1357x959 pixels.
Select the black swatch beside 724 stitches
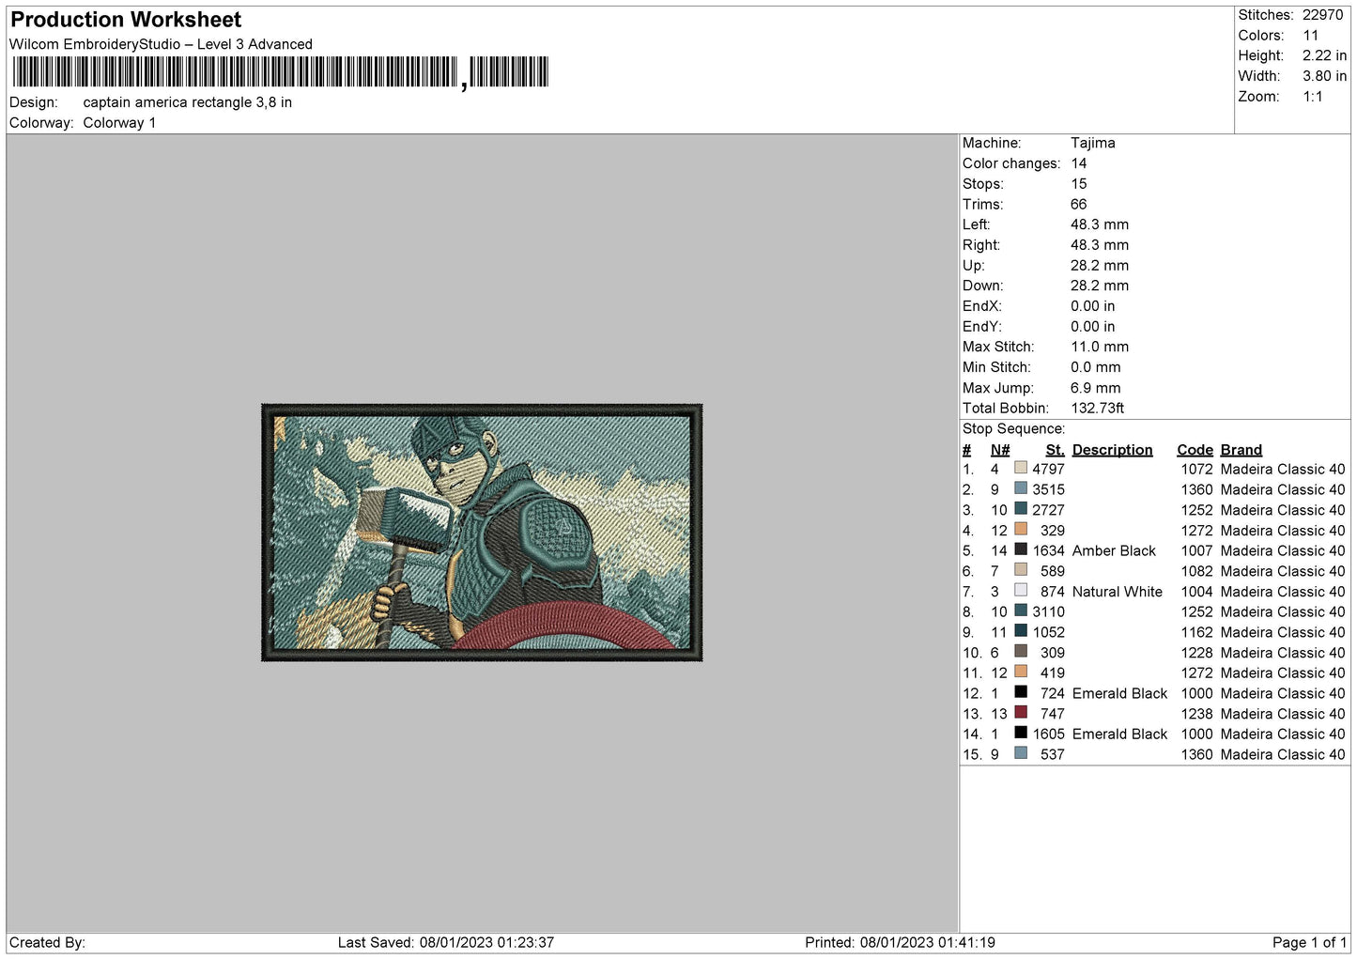click(1021, 692)
